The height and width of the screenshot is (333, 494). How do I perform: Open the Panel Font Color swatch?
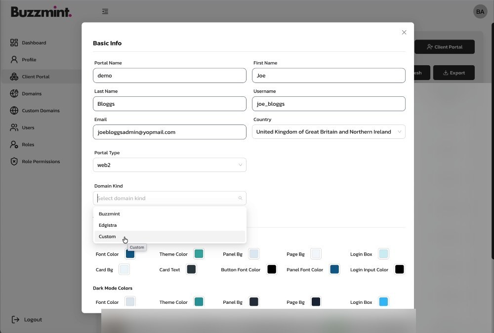334,269
